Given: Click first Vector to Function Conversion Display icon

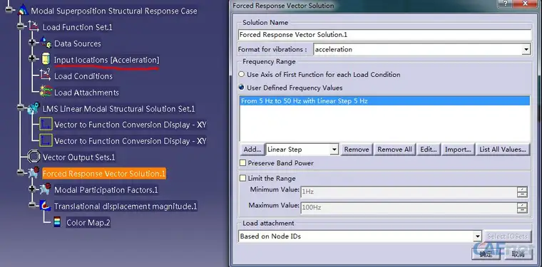Looking at the screenshot, I should (x=46, y=124).
